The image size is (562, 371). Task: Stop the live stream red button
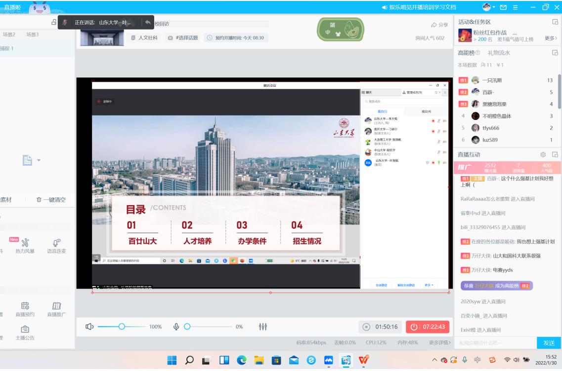coord(428,327)
